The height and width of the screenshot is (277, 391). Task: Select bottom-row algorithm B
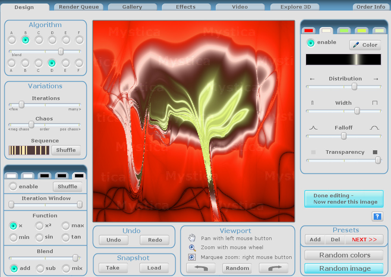(25, 63)
